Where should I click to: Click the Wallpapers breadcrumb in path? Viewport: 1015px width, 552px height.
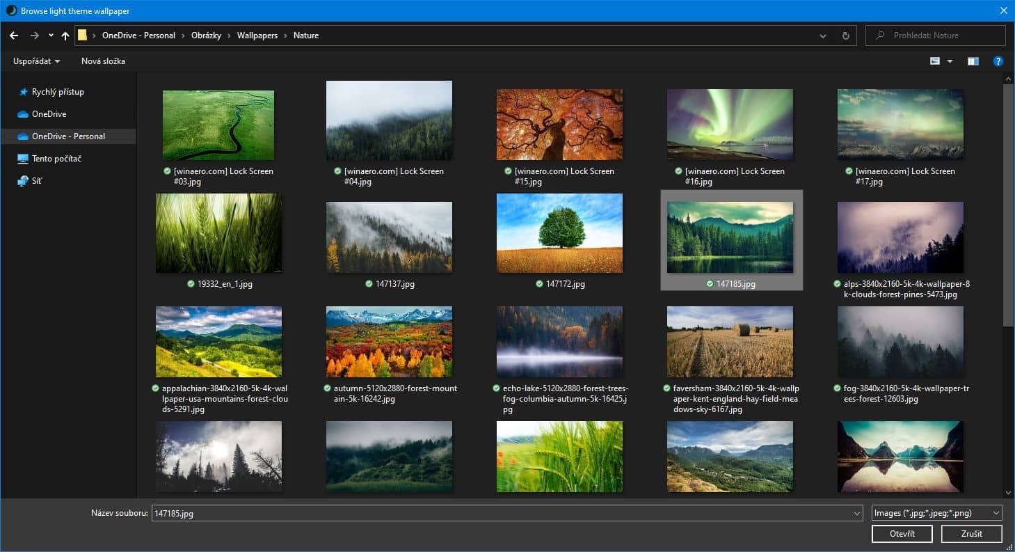257,36
